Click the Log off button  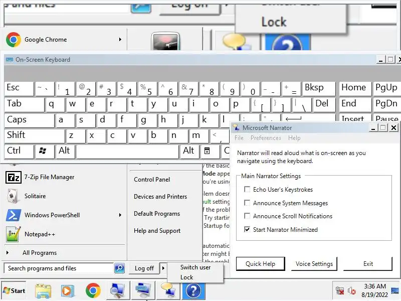(144, 268)
